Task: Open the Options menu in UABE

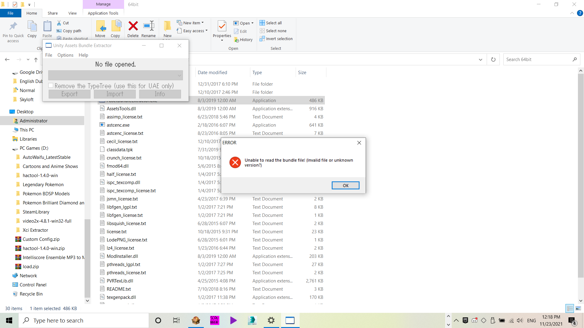Action: click(65, 55)
